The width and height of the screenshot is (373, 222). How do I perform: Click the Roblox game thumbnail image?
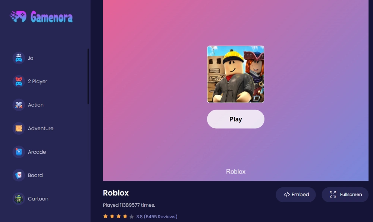tap(235, 74)
